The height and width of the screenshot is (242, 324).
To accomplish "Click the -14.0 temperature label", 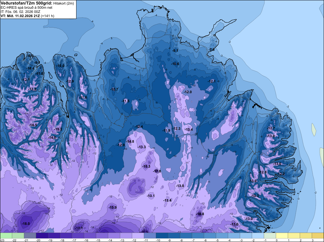I will [52, 137].
